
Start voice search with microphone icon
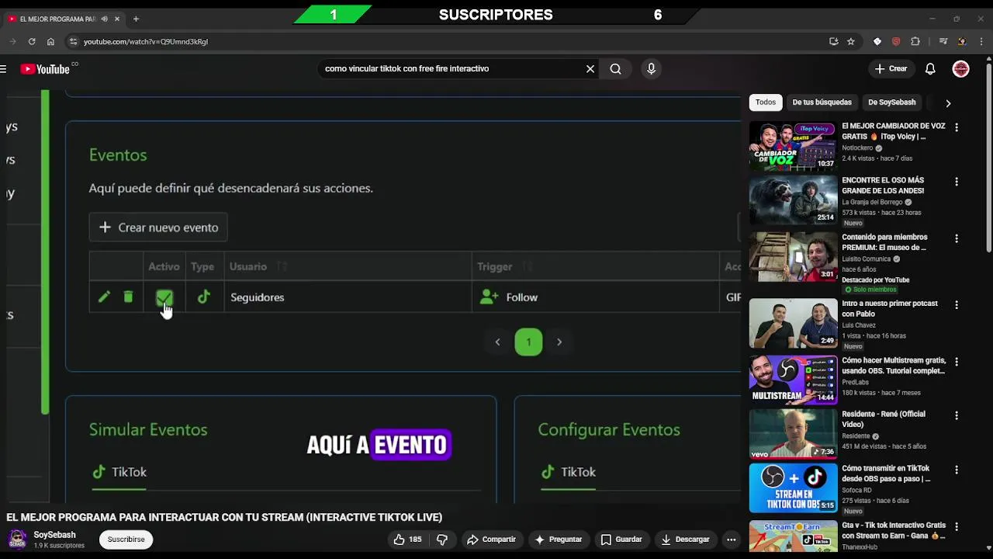pyautogui.click(x=651, y=69)
